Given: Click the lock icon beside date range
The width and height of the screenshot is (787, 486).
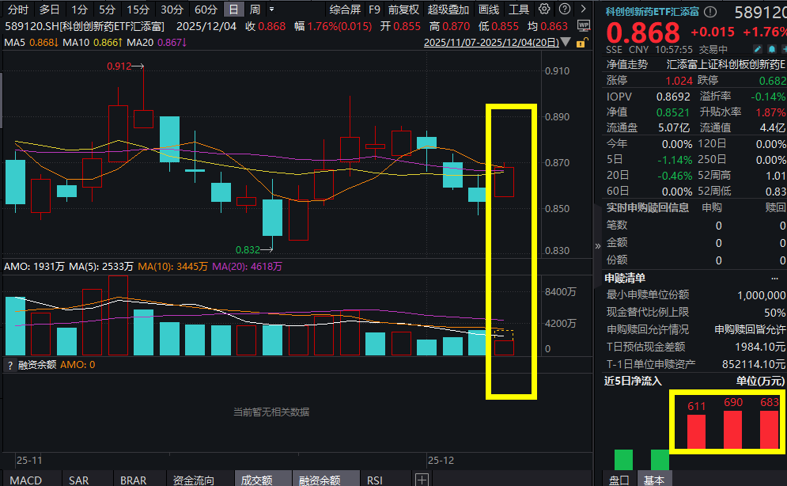Looking at the screenshot, I should [583, 42].
